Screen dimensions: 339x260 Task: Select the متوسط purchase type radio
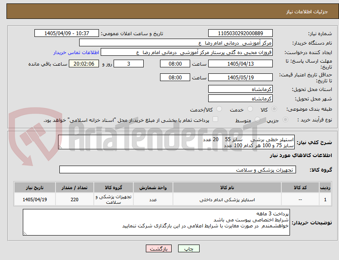(257, 119)
